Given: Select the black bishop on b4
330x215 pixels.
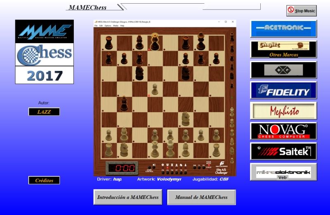Looking at the screenshot, I should click(x=124, y=103).
